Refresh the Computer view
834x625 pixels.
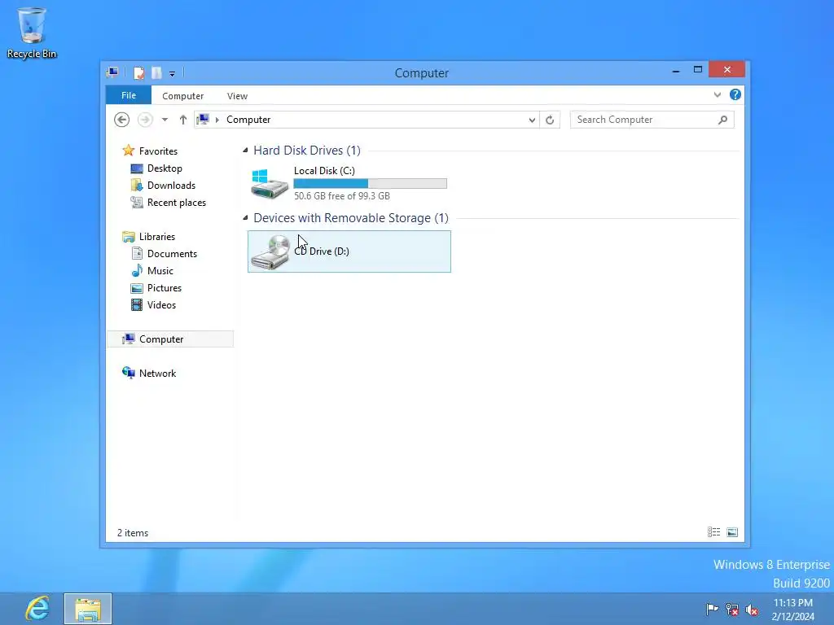coord(550,120)
